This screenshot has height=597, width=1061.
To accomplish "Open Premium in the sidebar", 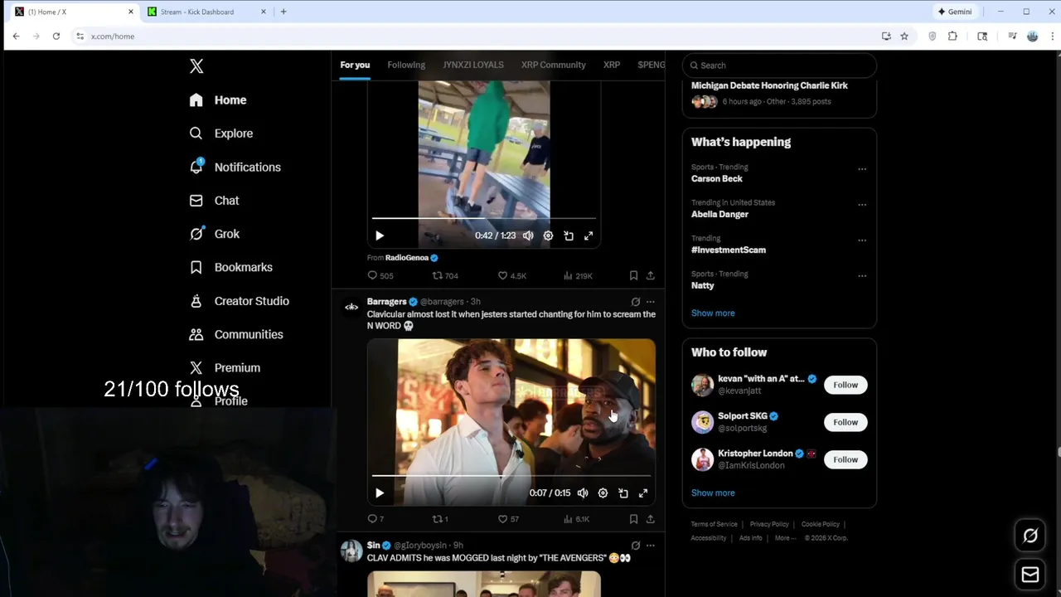I will (225, 367).
